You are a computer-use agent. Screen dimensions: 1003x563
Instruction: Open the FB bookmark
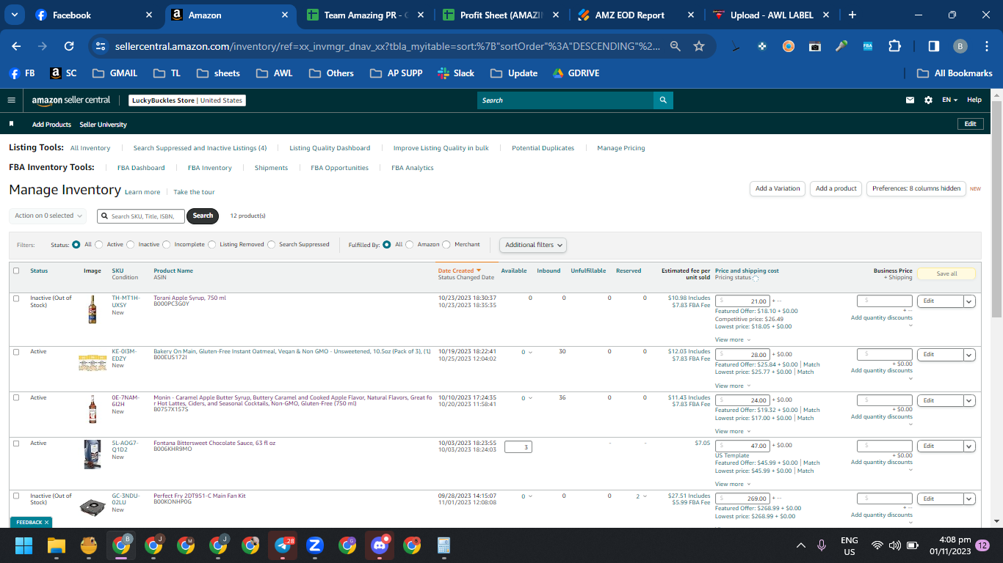tap(22, 73)
